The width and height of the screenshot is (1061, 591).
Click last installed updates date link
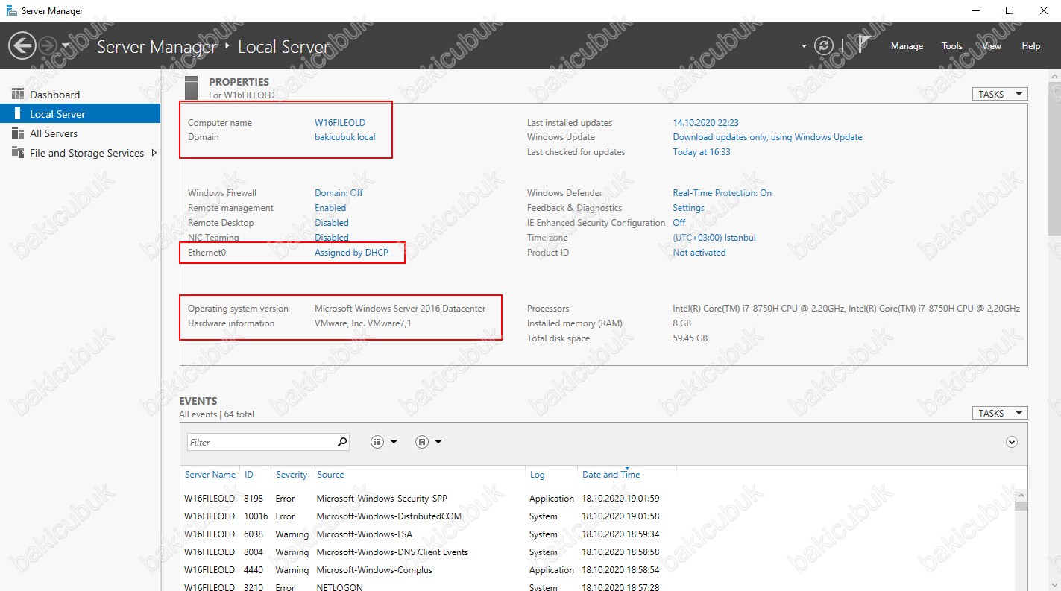(x=705, y=123)
